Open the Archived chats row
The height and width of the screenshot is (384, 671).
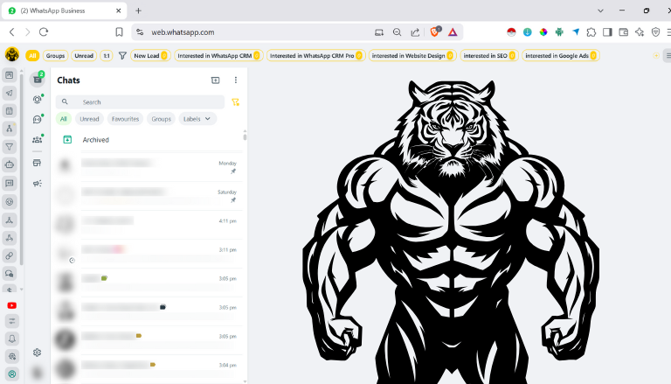(149, 140)
